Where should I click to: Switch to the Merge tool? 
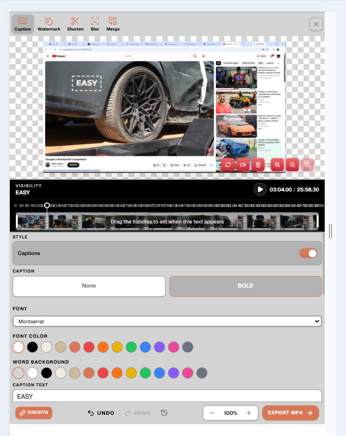[113, 24]
